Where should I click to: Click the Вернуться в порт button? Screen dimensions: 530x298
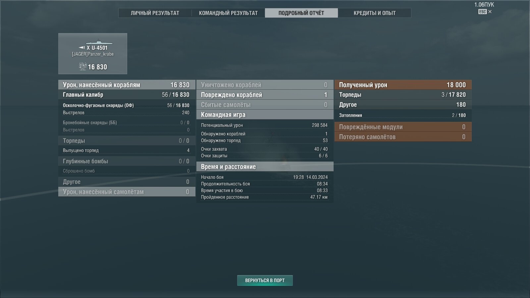[x=265, y=280]
